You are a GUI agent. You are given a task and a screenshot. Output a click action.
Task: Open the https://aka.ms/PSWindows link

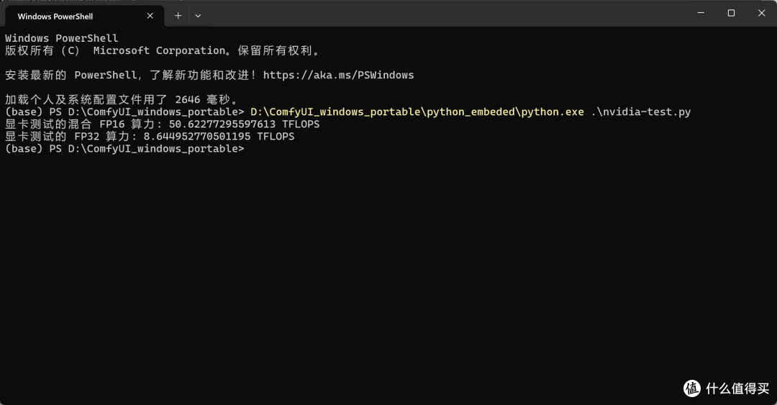338,75
